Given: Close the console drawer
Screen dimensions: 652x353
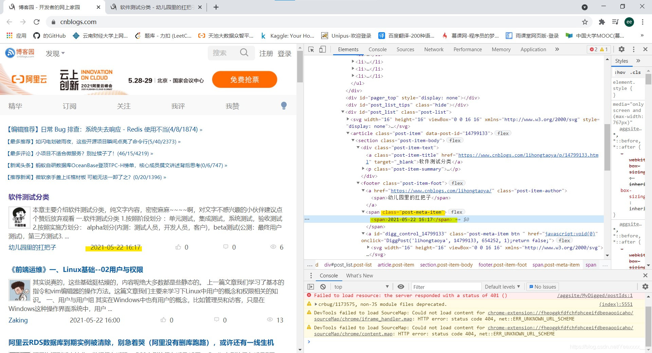Looking at the screenshot, I should click(645, 276).
